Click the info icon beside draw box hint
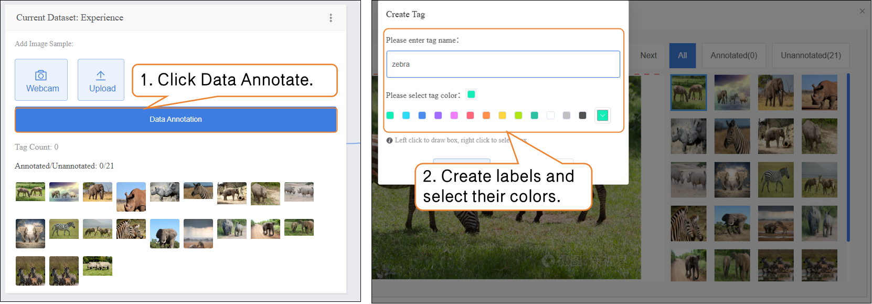872x304 pixels. coord(389,141)
